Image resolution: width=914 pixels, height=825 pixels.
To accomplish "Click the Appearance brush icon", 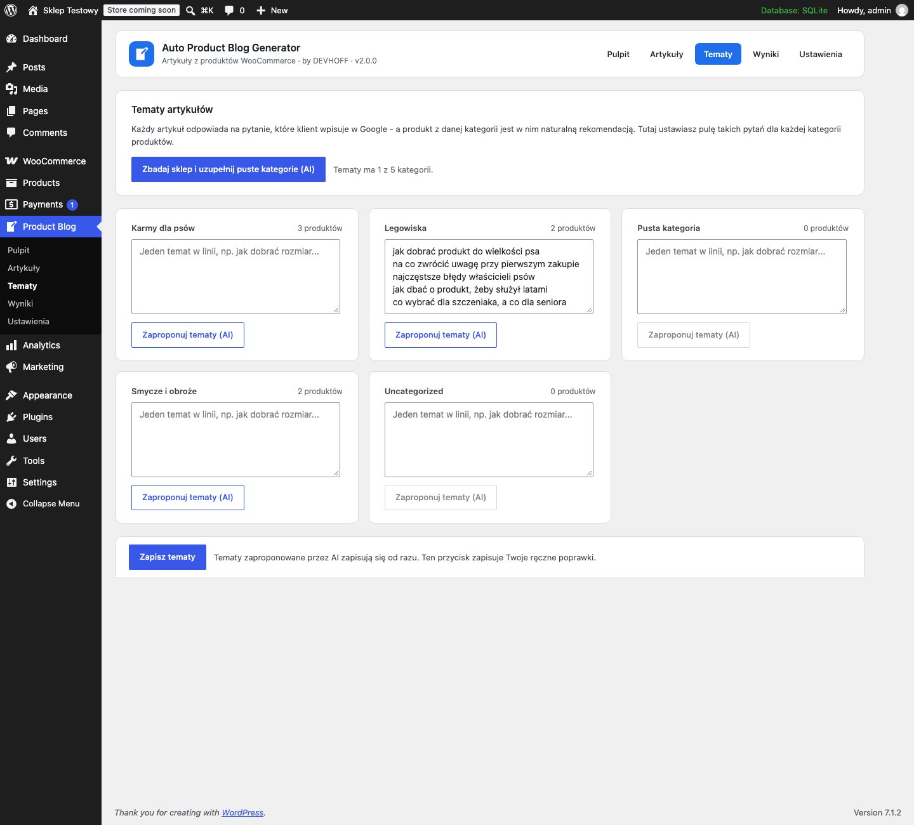I will click(x=11, y=395).
